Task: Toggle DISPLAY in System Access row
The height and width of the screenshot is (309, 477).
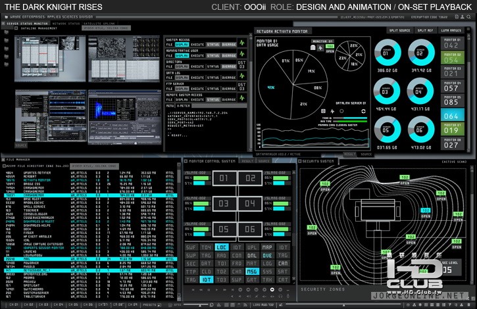Action: 182,45
